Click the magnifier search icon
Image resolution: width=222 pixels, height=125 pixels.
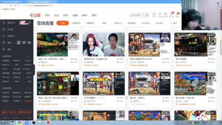pos(147,15)
